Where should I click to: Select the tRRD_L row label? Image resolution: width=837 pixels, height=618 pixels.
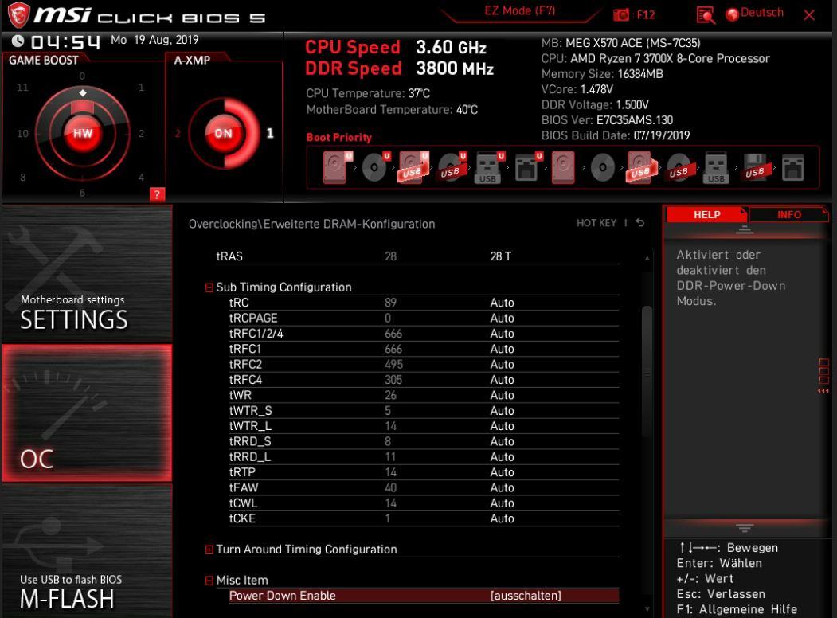(250, 457)
